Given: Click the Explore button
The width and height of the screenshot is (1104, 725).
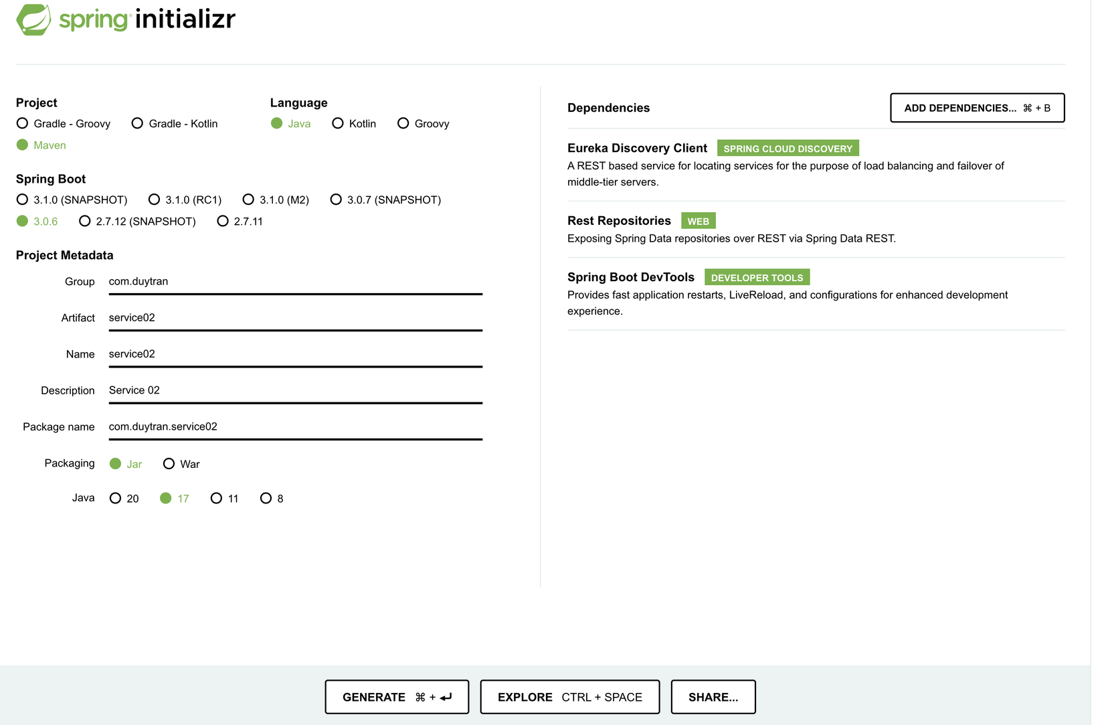Looking at the screenshot, I should click(x=569, y=697).
